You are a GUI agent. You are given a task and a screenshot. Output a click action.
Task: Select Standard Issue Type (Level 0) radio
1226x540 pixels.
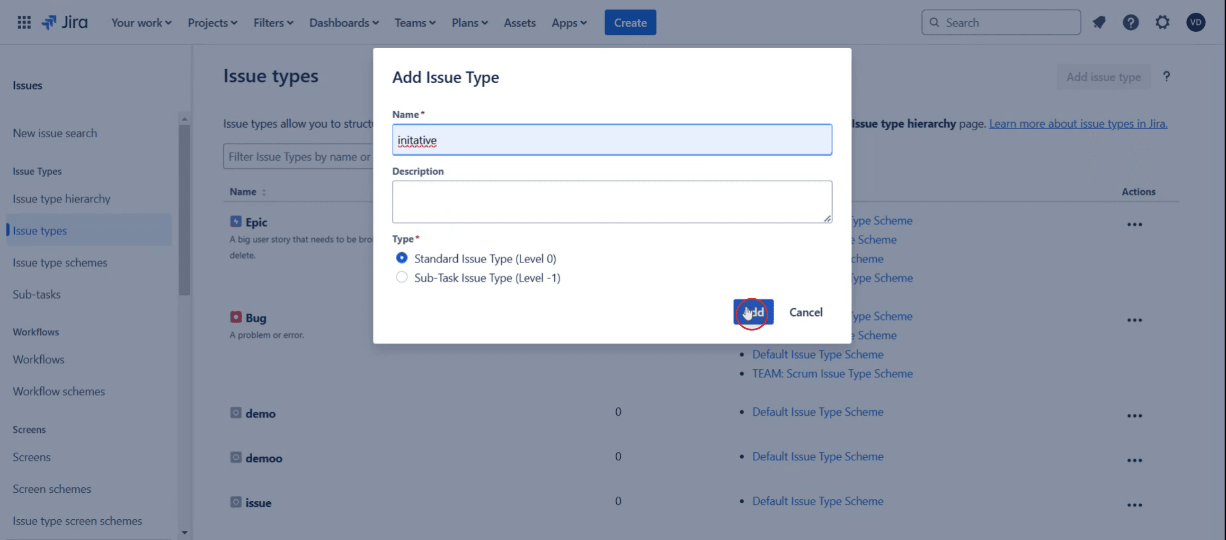click(x=402, y=258)
